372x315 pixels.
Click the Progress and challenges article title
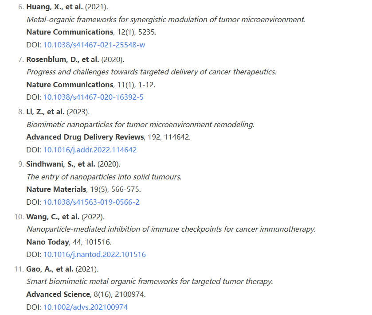(151, 72)
